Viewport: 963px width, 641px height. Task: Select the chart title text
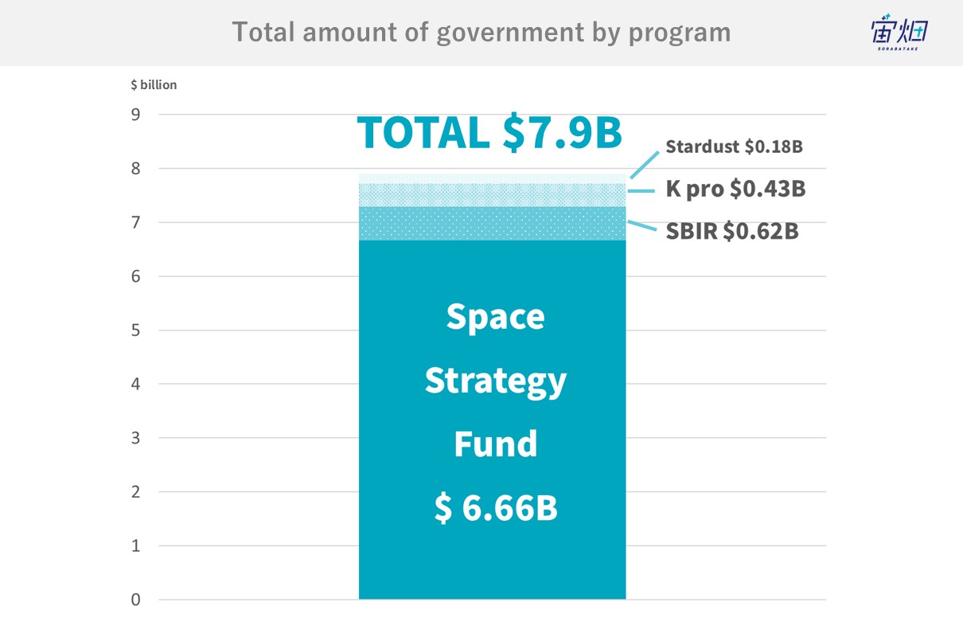point(481,33)
